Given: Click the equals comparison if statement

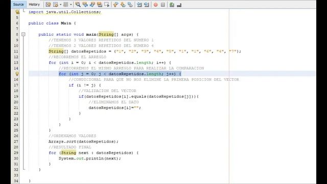Looking at the screenshot, I should click(138, 97).
